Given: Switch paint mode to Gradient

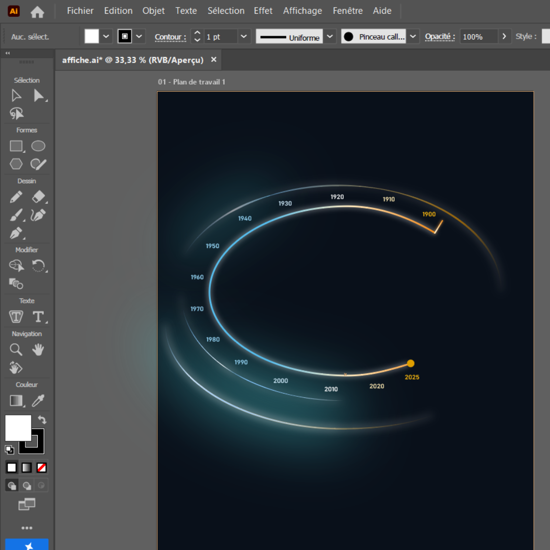Looking at the screenshot, I should point(26,468).
